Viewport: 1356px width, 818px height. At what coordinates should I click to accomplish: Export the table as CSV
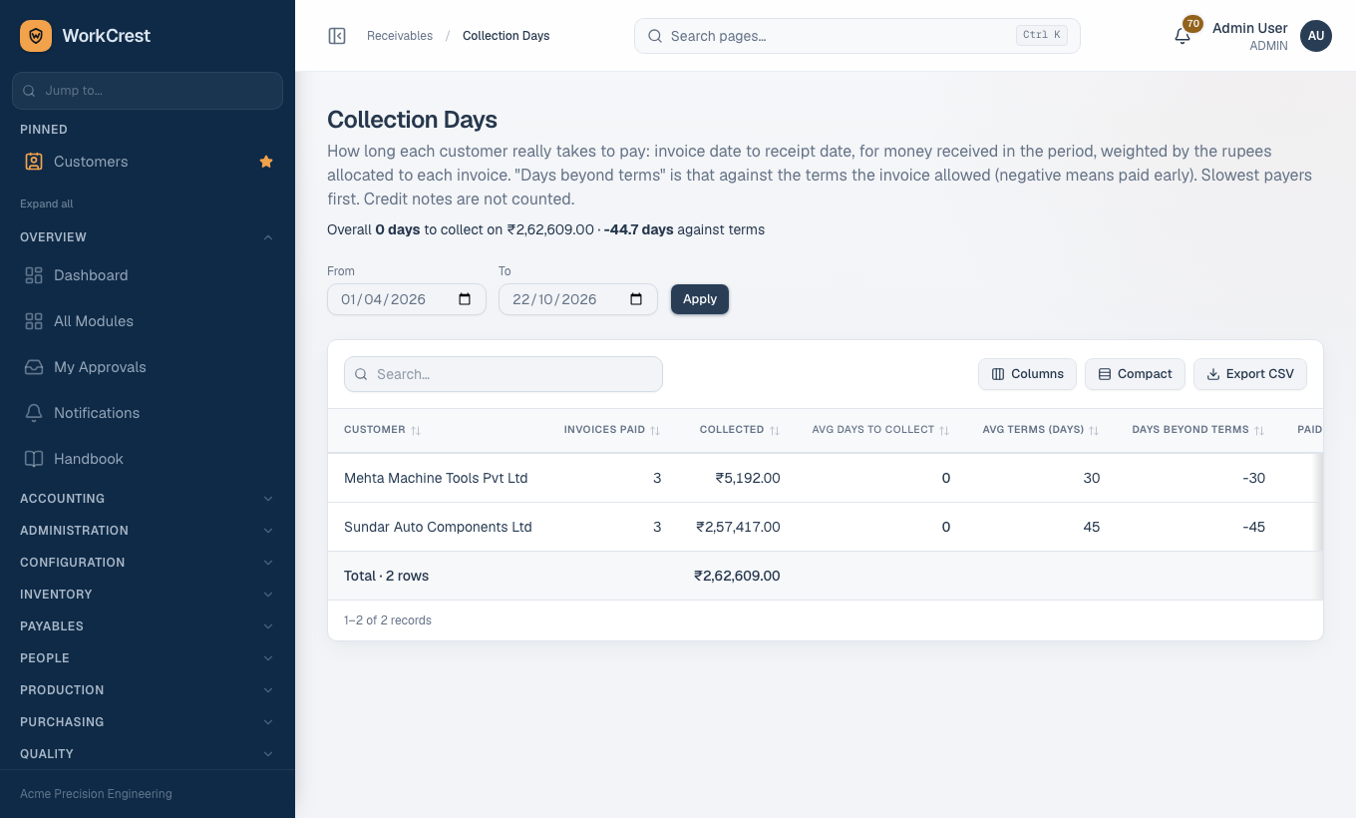[1250, 374]
